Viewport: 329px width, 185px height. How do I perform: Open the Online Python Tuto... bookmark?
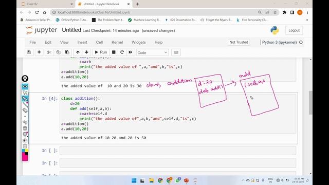[x=71, y=20]
